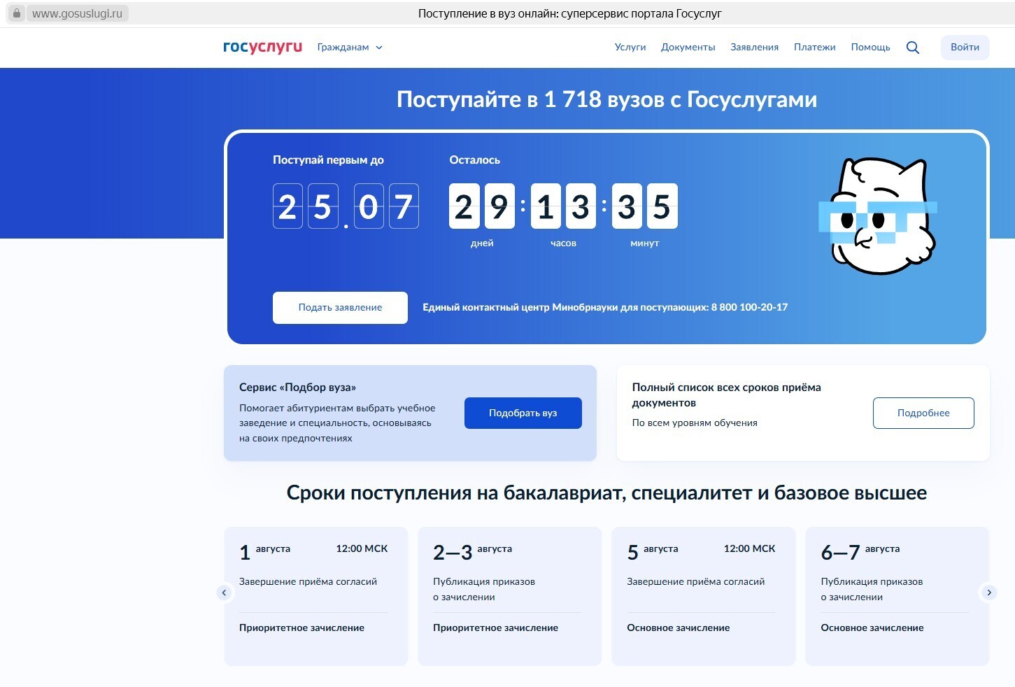Click Полный список всех сроков приёма title
The height and width of the screenshot is (687, 1015).
[726, 395]
